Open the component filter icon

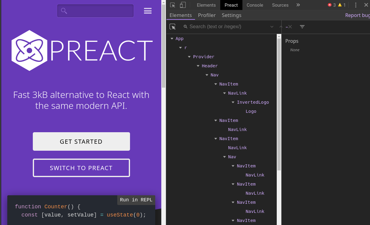(302, 27)
